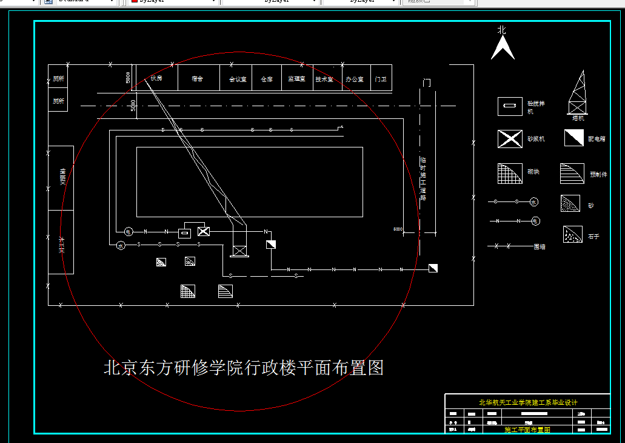Viewport: 625px width, 443px height.
Task: Select the 砂浆机 crossed-box legend symbol
Action: tap(510, 139)
